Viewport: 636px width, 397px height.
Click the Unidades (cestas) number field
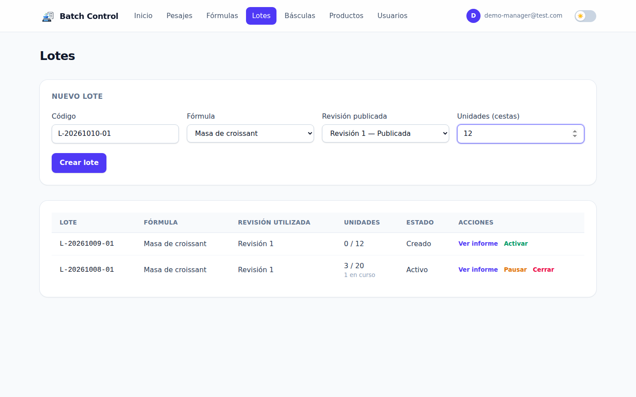pos(521,134)
